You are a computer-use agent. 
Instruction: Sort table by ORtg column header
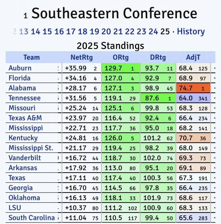click(x=120, y=57)
